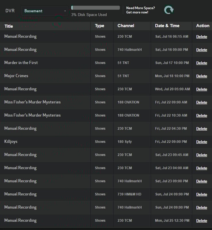The height and width of the screenshot is (230, 212).
Task: Delete the Wed, Jul 20 TCM recording
Action: [x=201, y=89]
